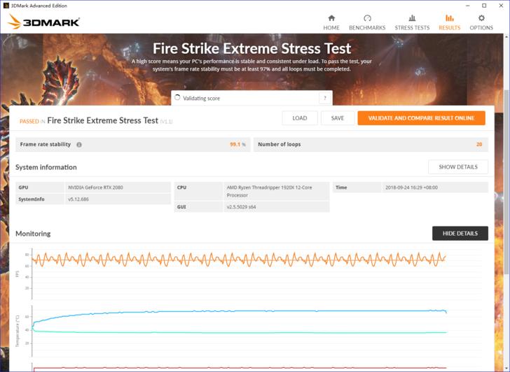Maximize the 3DMark window

tap(484, 6)
